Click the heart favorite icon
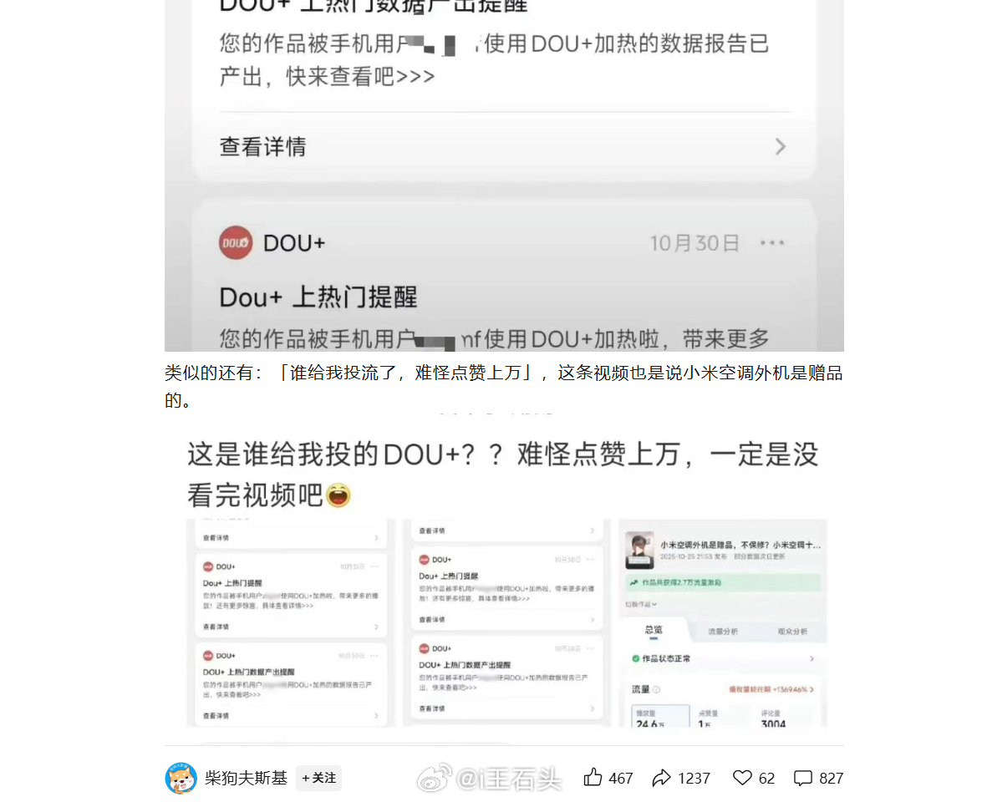 742,779
